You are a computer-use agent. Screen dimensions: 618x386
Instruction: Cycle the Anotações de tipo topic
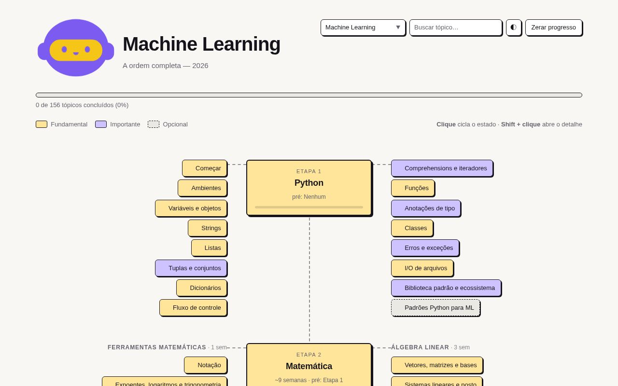coord(426,208)
